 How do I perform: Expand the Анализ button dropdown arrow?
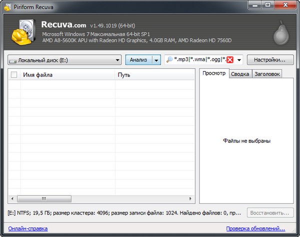156,60
